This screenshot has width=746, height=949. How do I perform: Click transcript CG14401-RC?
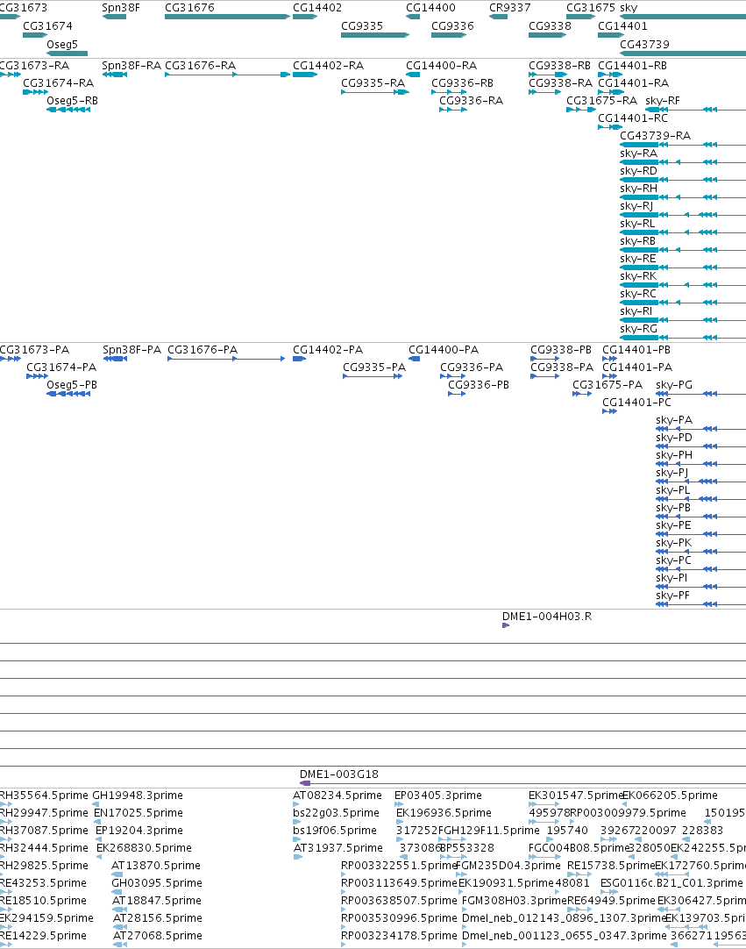coord(610,127)
